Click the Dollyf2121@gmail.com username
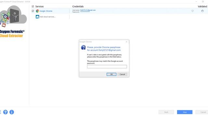 pyautogui.click(x=88, y=10)
